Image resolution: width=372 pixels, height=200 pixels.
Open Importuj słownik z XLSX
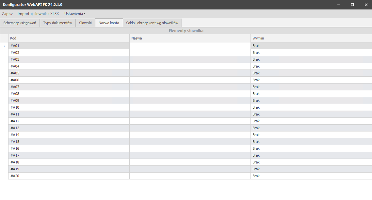[38, 14]
